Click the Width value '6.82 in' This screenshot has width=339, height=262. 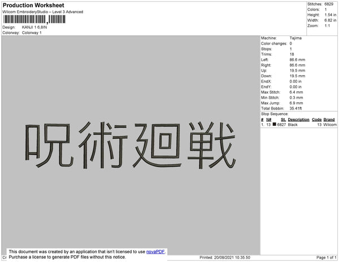[331, 20]
